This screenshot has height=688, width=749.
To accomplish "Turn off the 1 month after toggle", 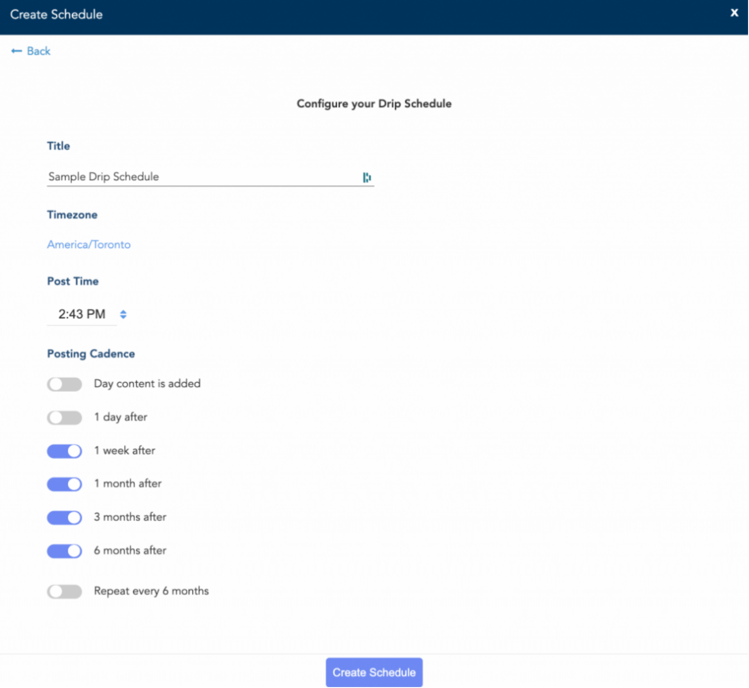I will [x=64, y=485].
